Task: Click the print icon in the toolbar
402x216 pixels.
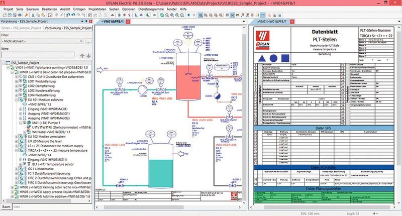Action: click(x=20, y=16)
